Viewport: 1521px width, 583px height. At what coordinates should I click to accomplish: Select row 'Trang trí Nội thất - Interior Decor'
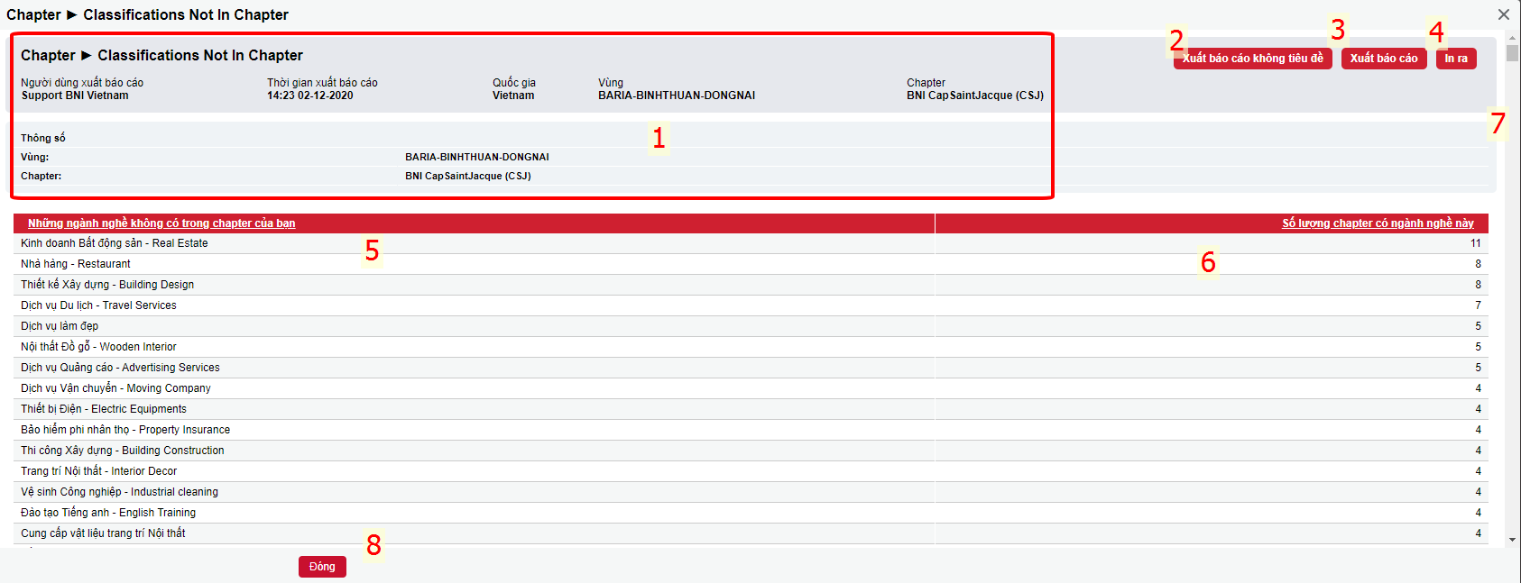[751, 471]
